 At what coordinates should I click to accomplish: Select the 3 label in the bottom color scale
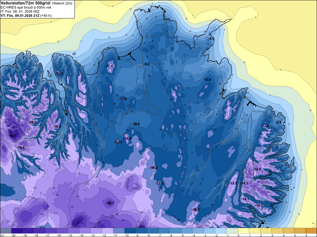point(272,235)
